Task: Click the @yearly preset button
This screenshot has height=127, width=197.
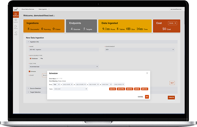Action: pos(112,89)
